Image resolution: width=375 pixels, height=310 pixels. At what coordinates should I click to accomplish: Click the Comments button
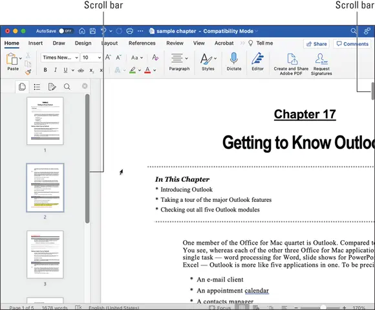pyautogui.click(x=352, y=44)
